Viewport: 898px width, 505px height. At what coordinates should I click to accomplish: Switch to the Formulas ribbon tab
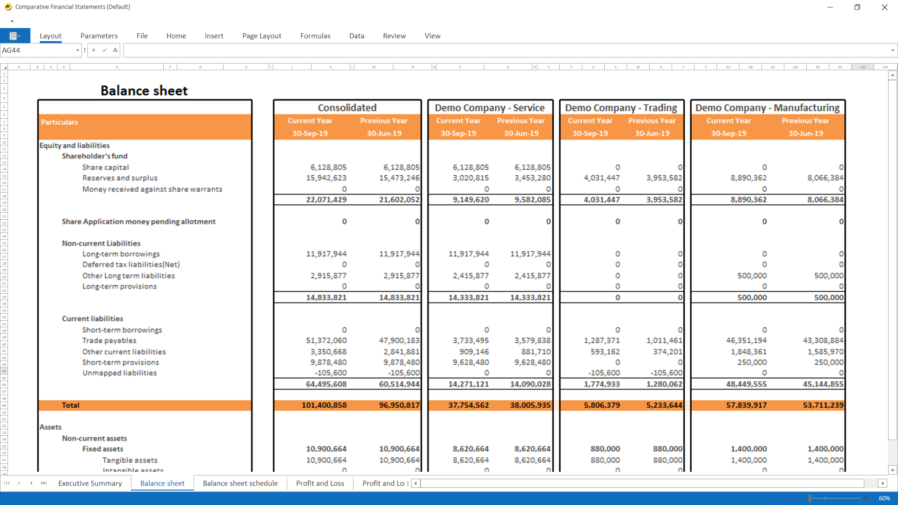(315, 36)
